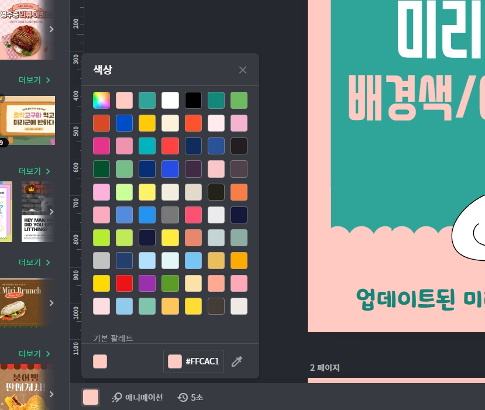485x410 pixels.
Task: Click the color swatch in the bottom toolbar
Action: point(91,397)
